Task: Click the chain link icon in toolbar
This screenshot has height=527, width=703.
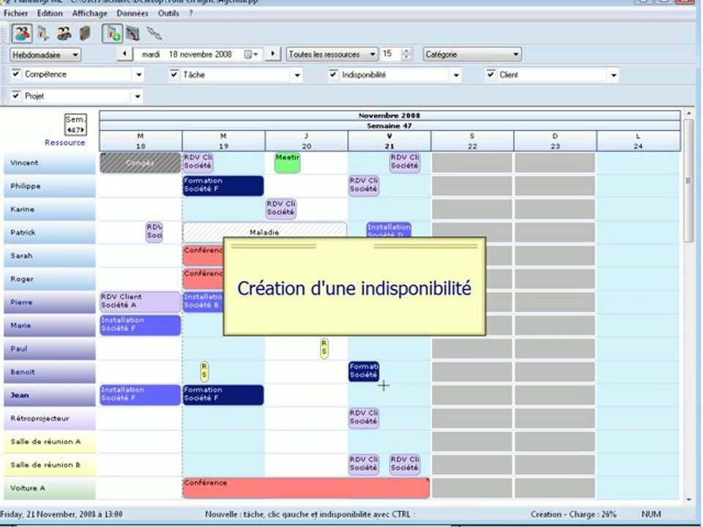Action: 155,34
